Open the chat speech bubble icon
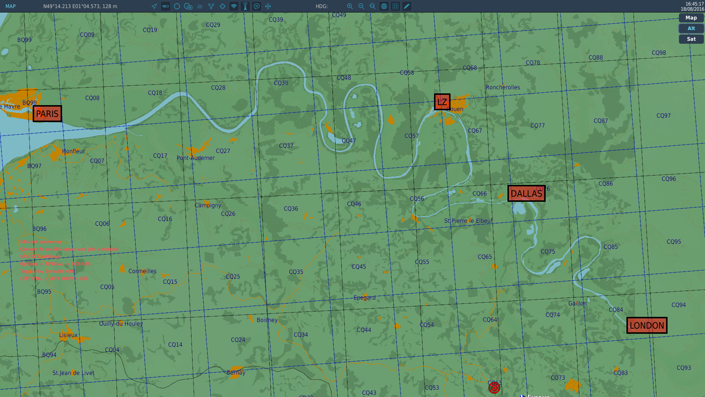 [x=257, y=6]
